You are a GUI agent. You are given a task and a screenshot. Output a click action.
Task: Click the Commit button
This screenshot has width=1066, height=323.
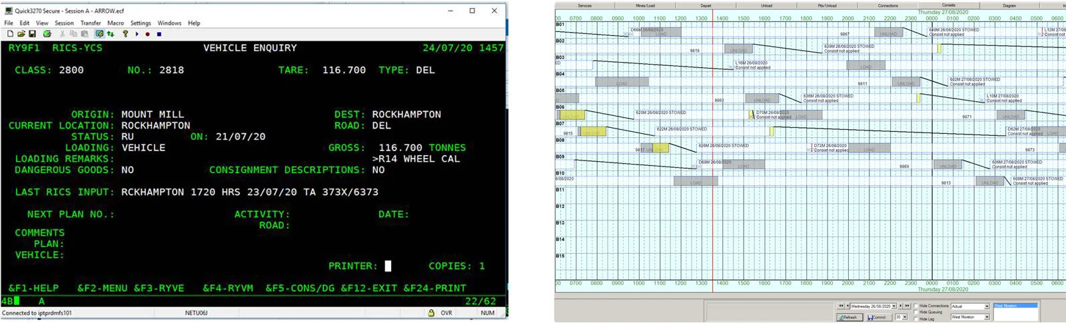click(x=878, y=317)
